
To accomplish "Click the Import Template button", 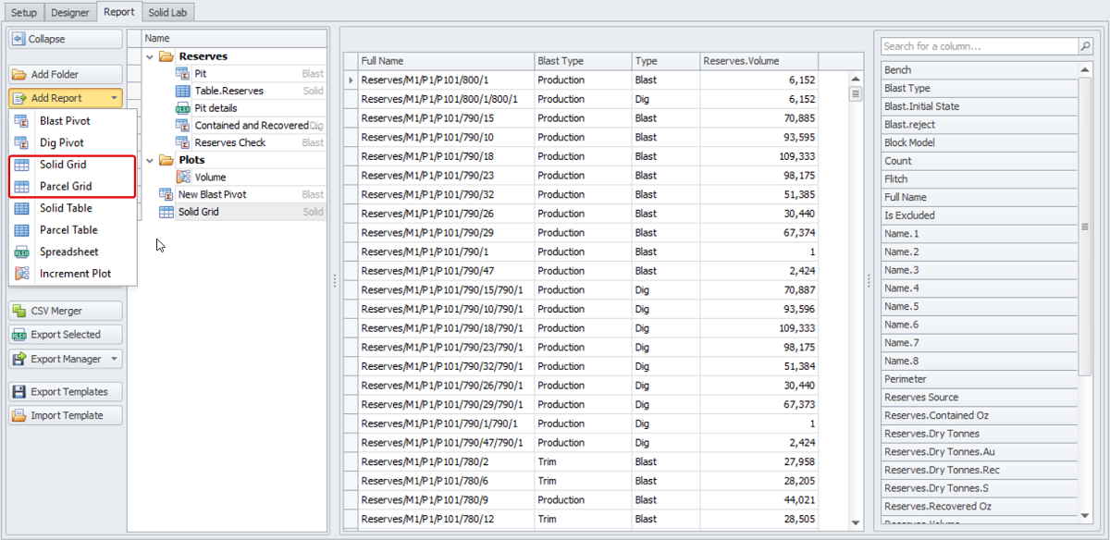I will 66,415.
